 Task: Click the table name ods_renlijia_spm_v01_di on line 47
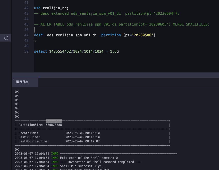[72, 35]
